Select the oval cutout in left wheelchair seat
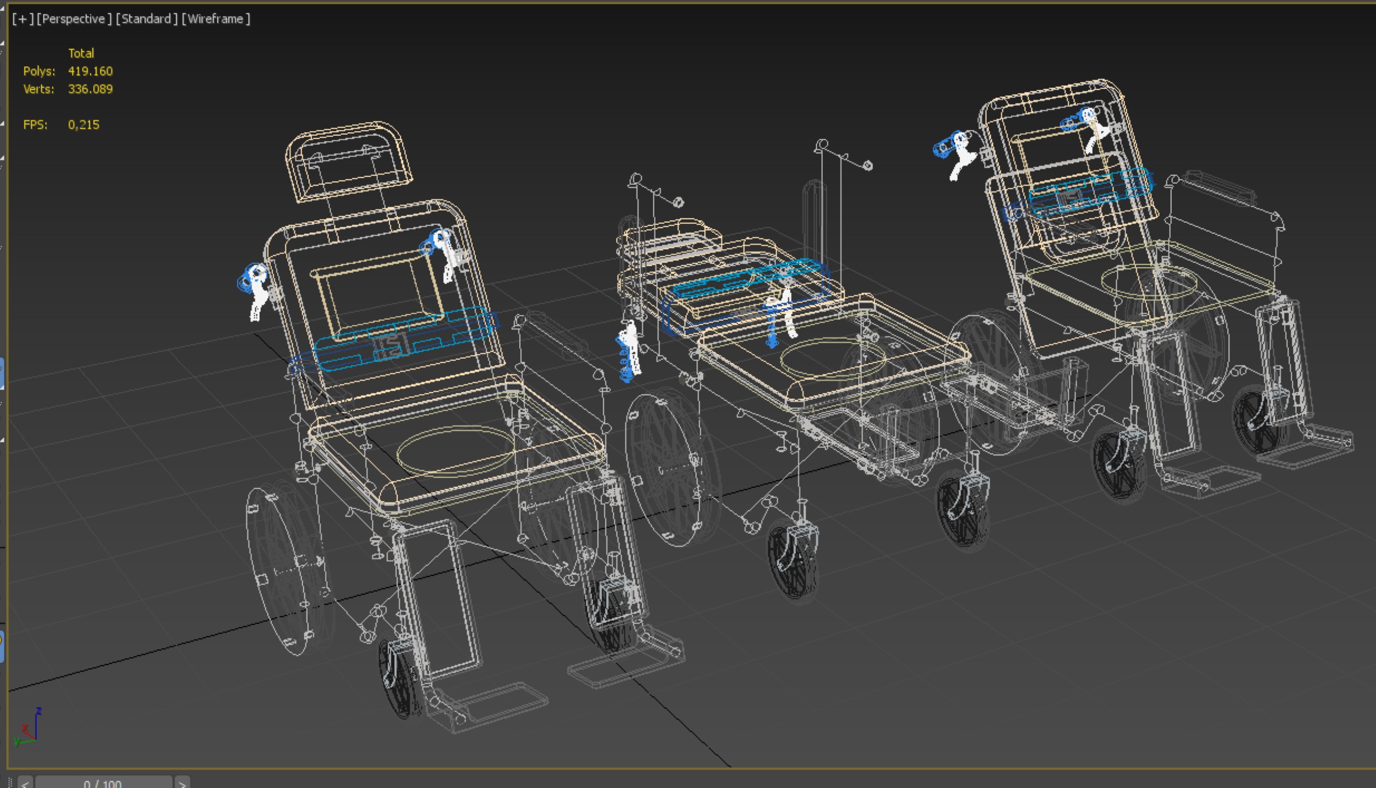This screenshot has height=788, width=1376. pyautogui.click(x=455, y=450)
